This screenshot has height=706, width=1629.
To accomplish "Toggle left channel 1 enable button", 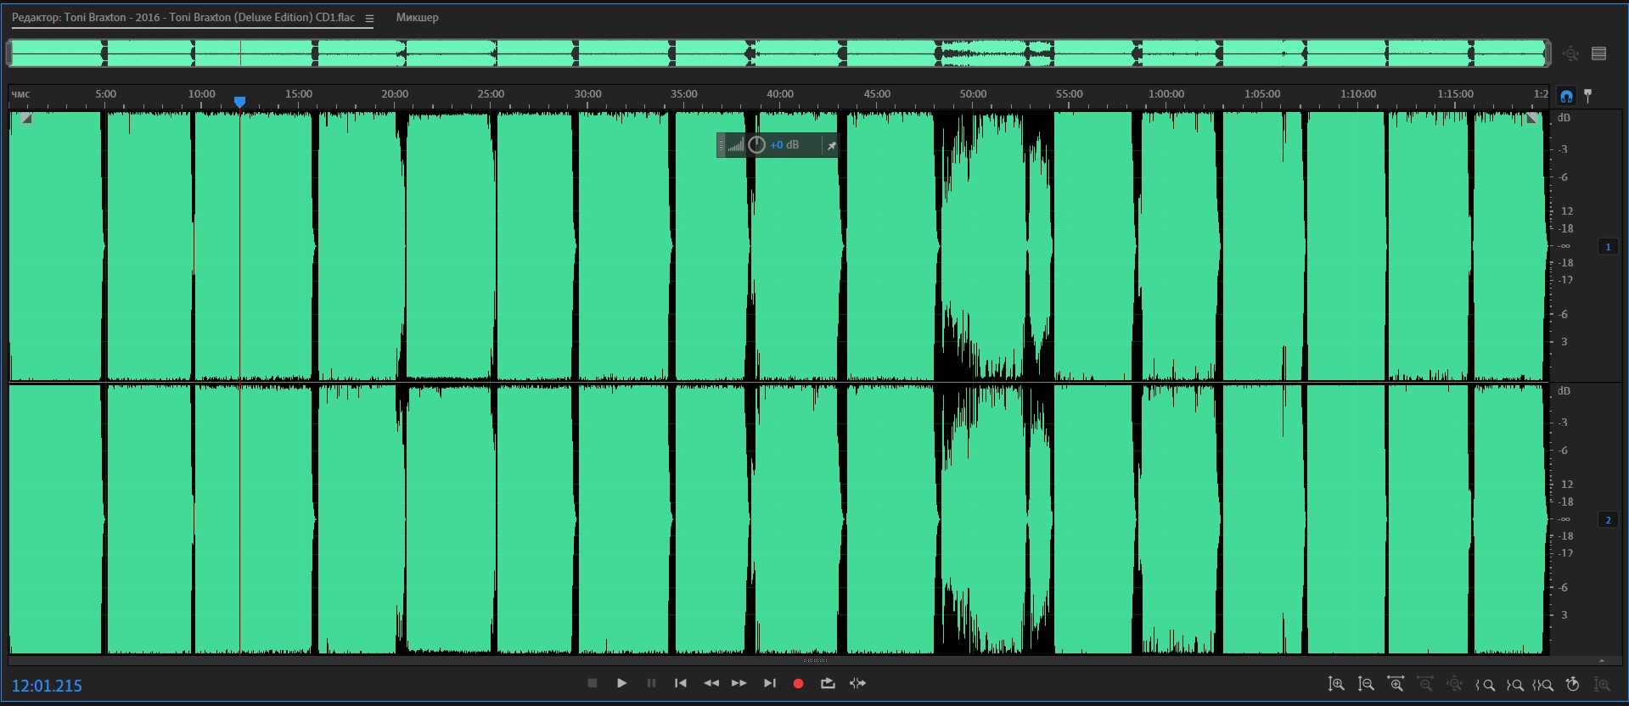I will [1608, 247].
